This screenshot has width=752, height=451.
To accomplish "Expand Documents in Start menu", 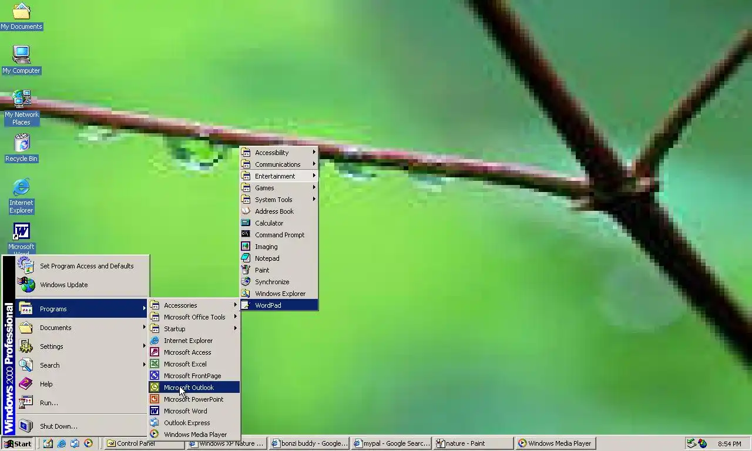I will pos(82,328).
